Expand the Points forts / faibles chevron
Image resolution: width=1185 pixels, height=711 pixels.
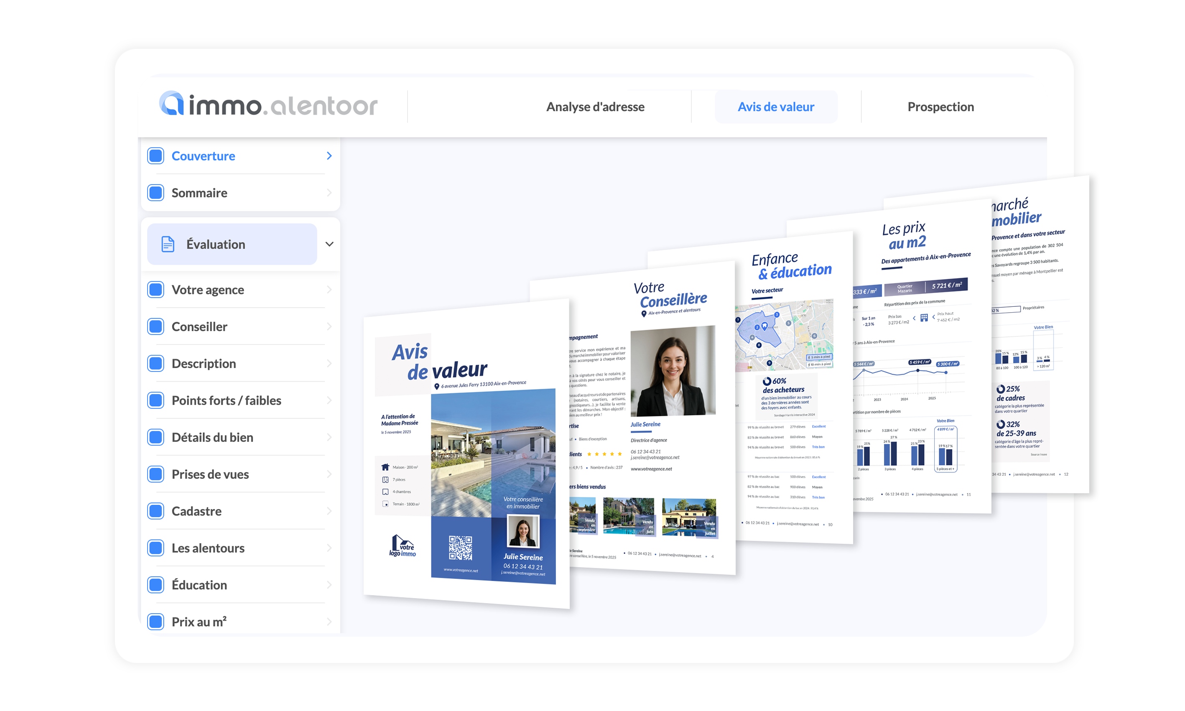(329, 400)
